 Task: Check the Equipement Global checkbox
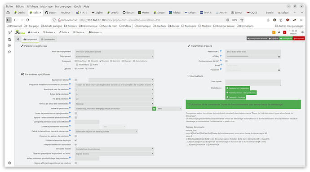(76, 80)
